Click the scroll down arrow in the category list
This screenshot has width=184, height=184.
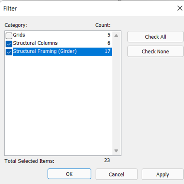(x=116, y=151)
